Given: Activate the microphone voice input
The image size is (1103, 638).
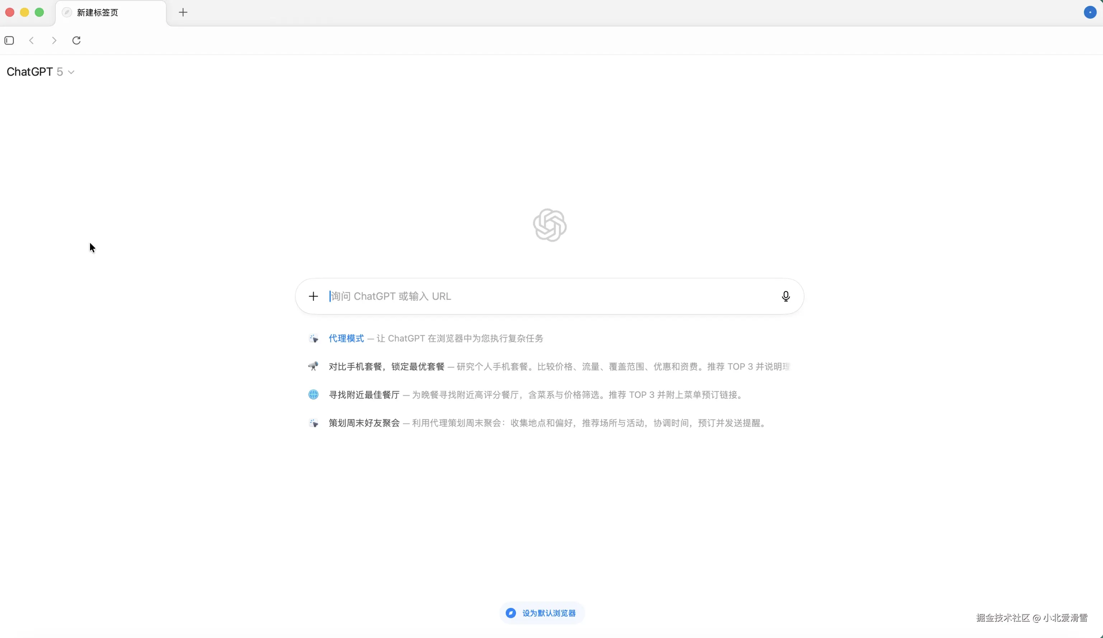Looking at the screenshot, I should [x=786, y=296].
